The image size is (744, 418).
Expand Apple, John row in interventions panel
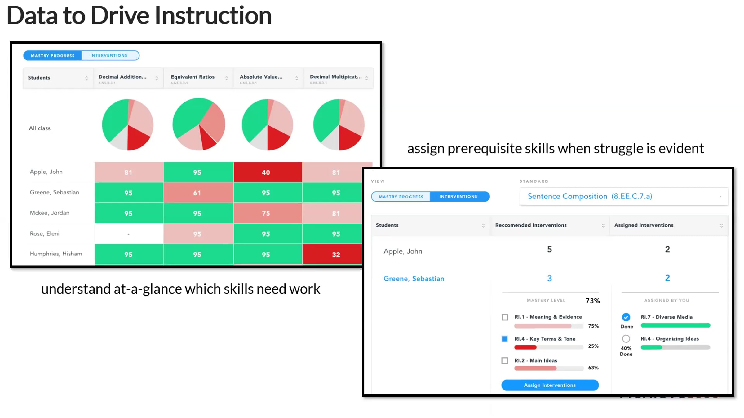[x=403, y=251]
